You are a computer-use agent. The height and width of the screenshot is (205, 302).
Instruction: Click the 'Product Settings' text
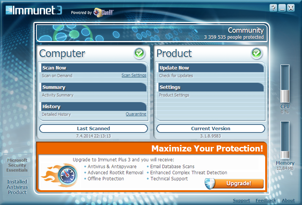[x=174, y=95]
